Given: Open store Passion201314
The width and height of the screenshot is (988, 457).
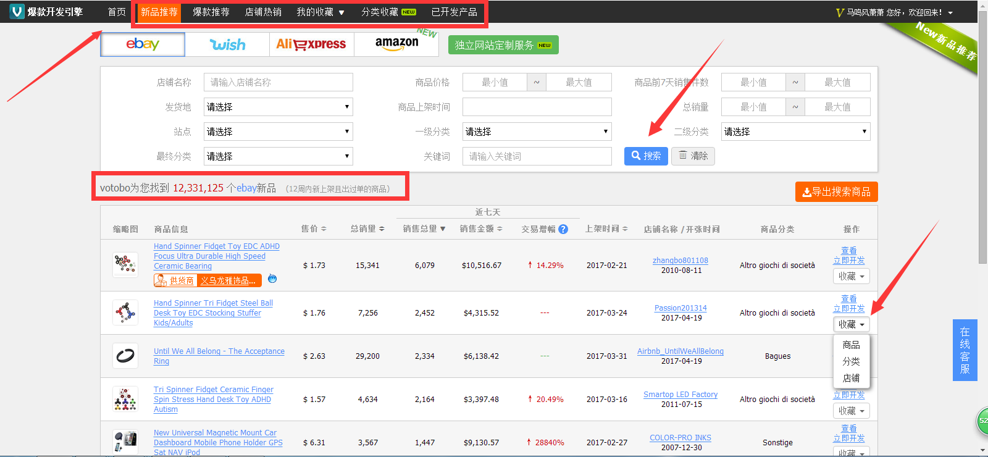Looking at the screenshot, I should point(680,308).
